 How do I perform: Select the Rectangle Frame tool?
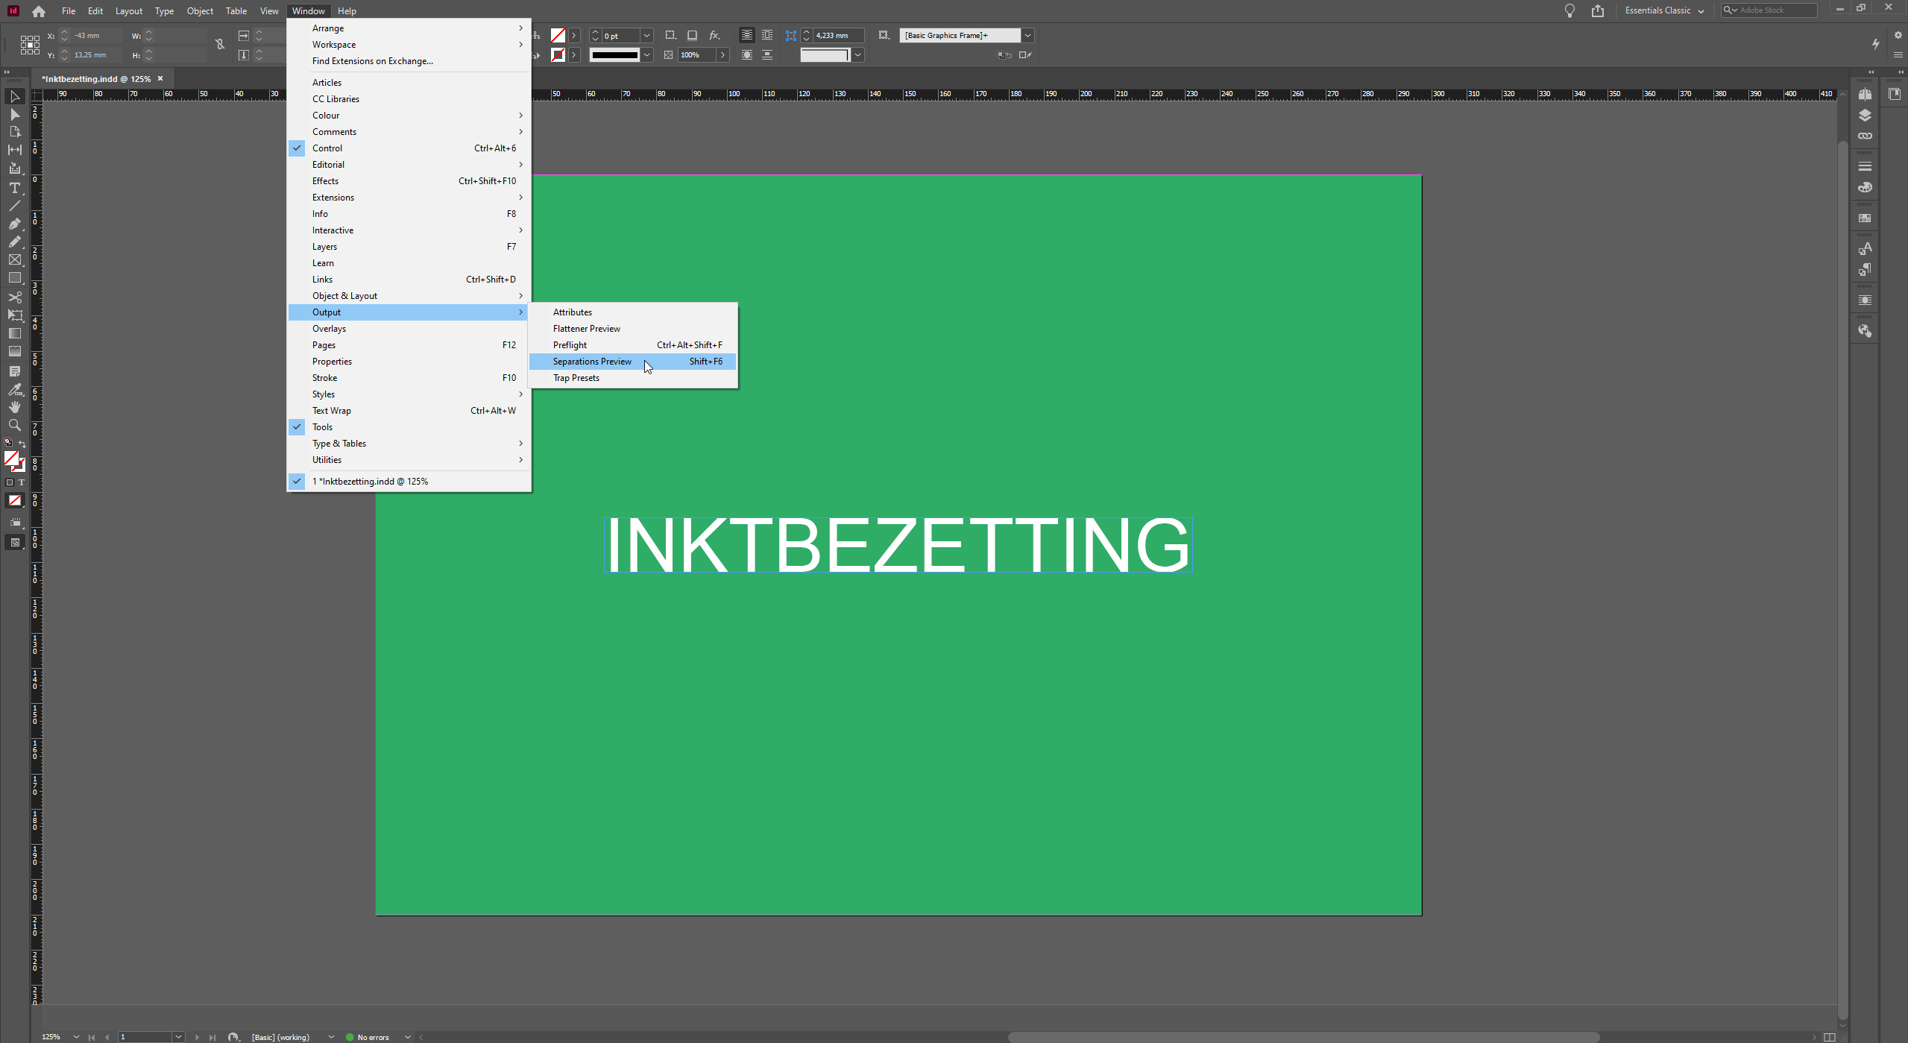click(14, 259)
